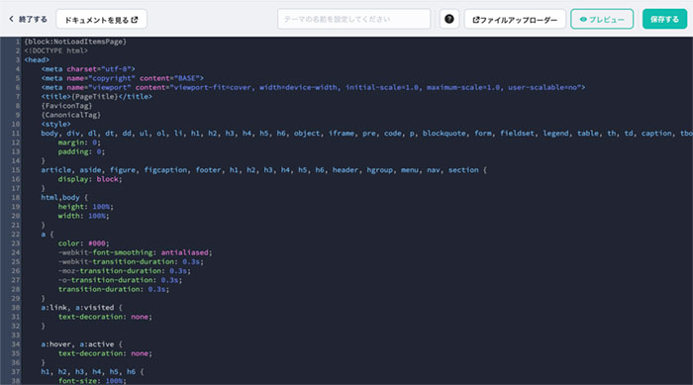Image resolution: width=693 pixels, height=385 pixels.
Task: Open the question mark help icon
Action: click(449, 19)
